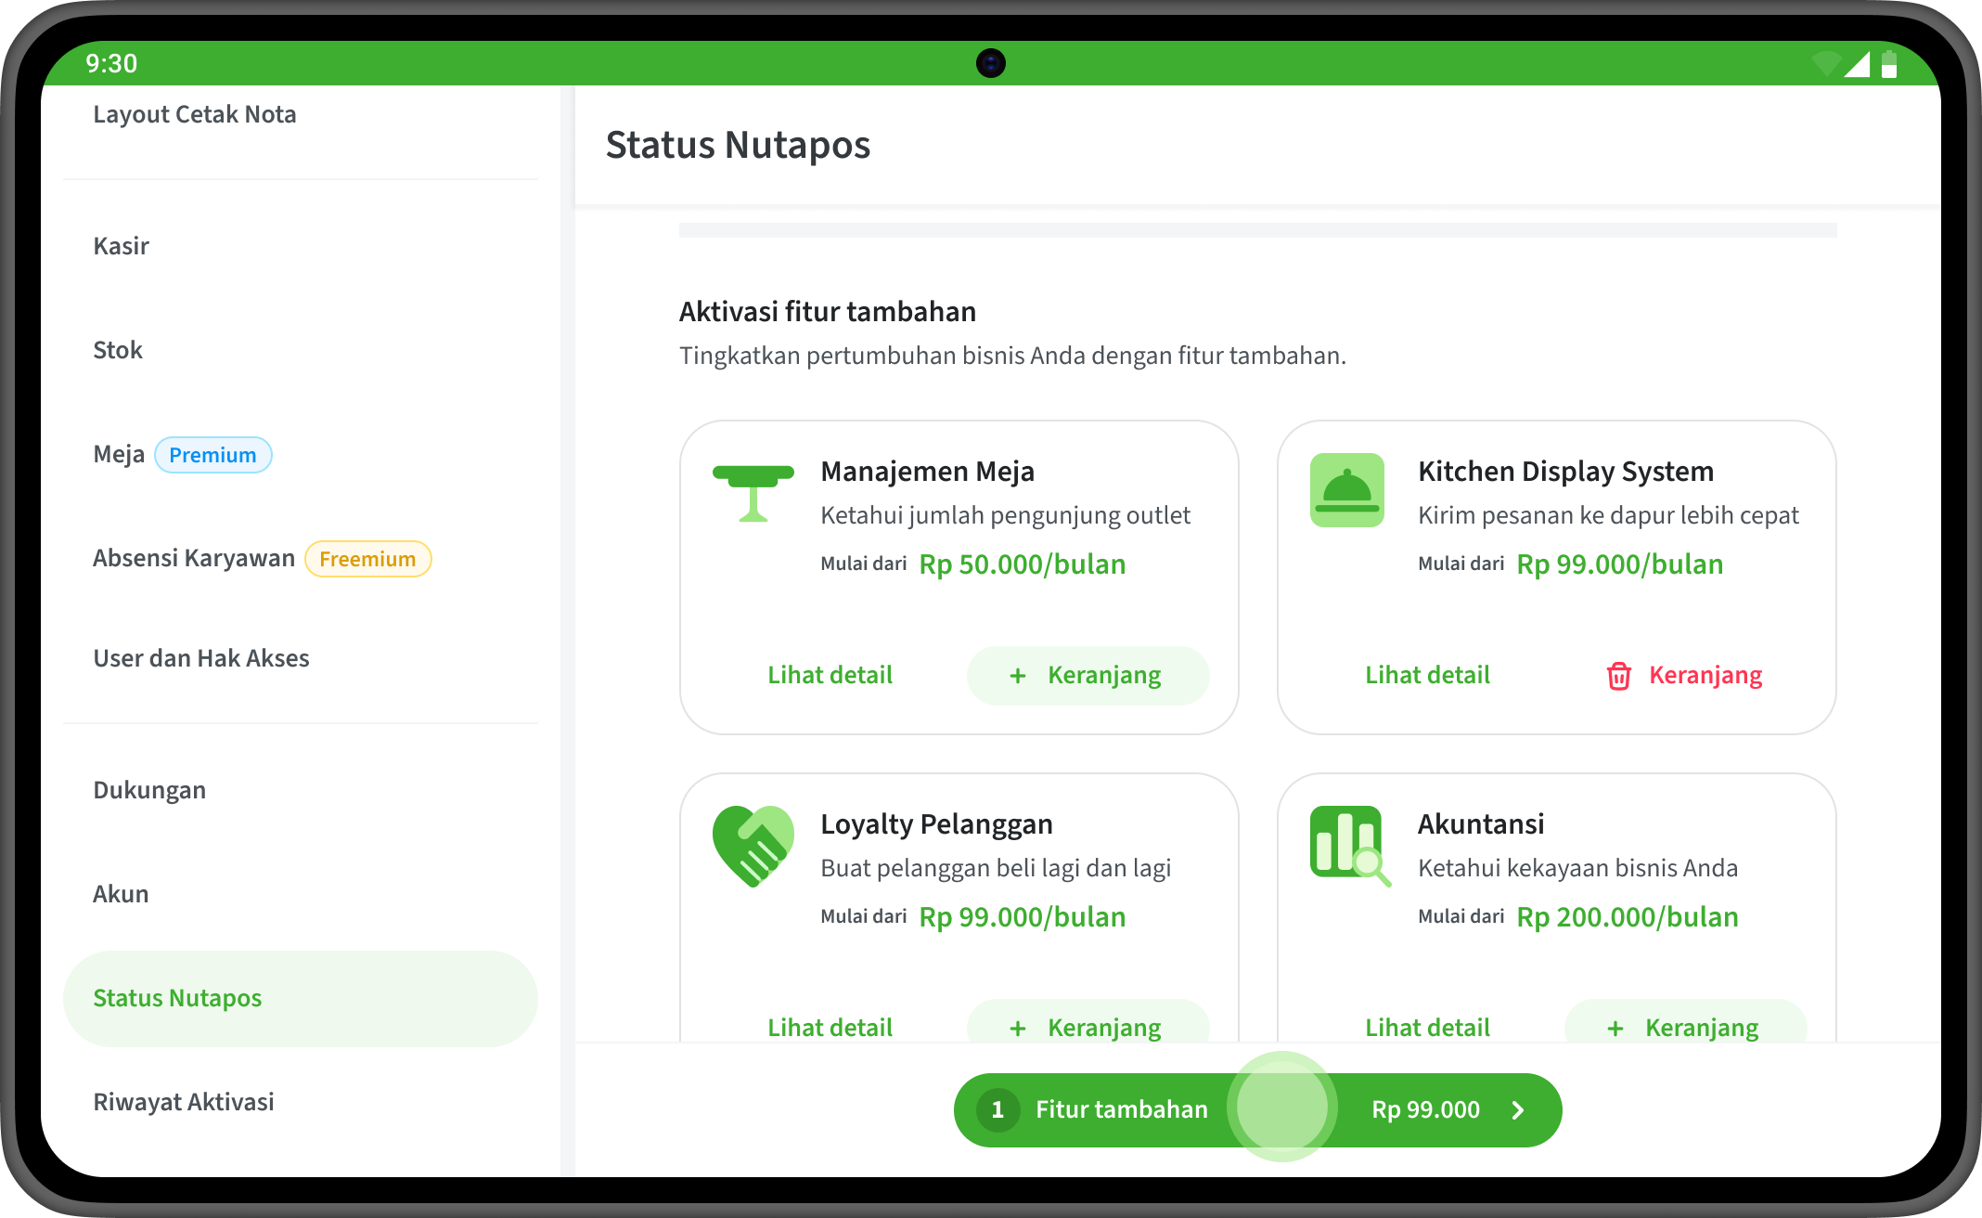Image resolution: width=1982 pixels, height=1218 pixels.
Task: Add Akuntansi to Keranjang
Action: coord(1685,1025)
